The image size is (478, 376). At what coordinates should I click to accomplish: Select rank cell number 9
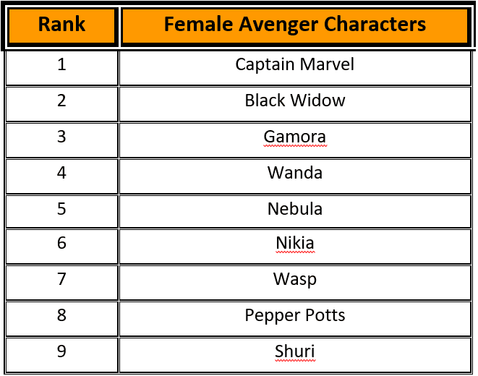[x=62, y=355]
